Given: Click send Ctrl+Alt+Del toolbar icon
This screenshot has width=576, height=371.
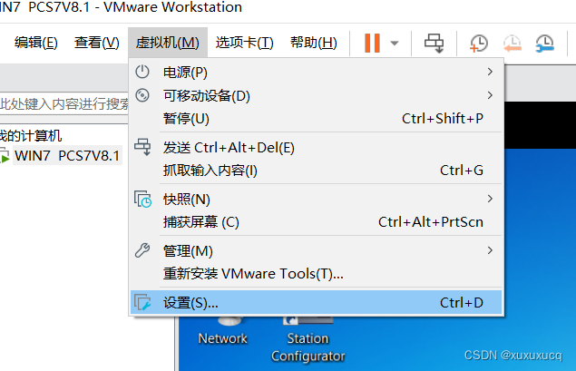Looking at the screenshot, I should 434,43.
